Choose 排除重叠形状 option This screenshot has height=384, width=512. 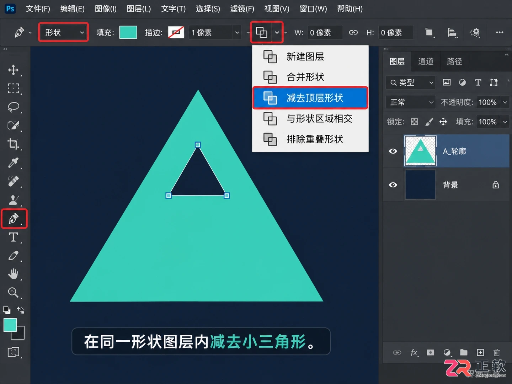310,139
